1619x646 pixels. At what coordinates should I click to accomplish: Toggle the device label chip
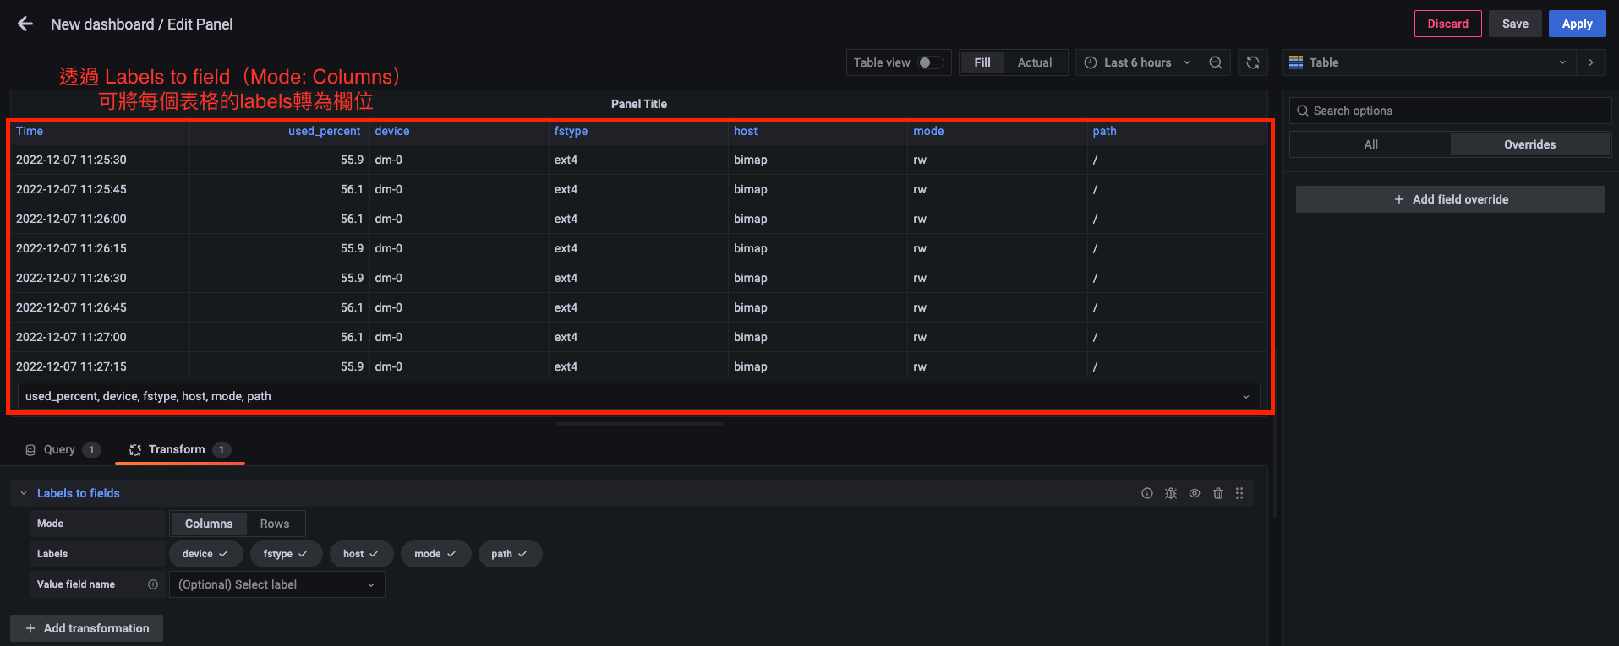(x=205, y=554)
